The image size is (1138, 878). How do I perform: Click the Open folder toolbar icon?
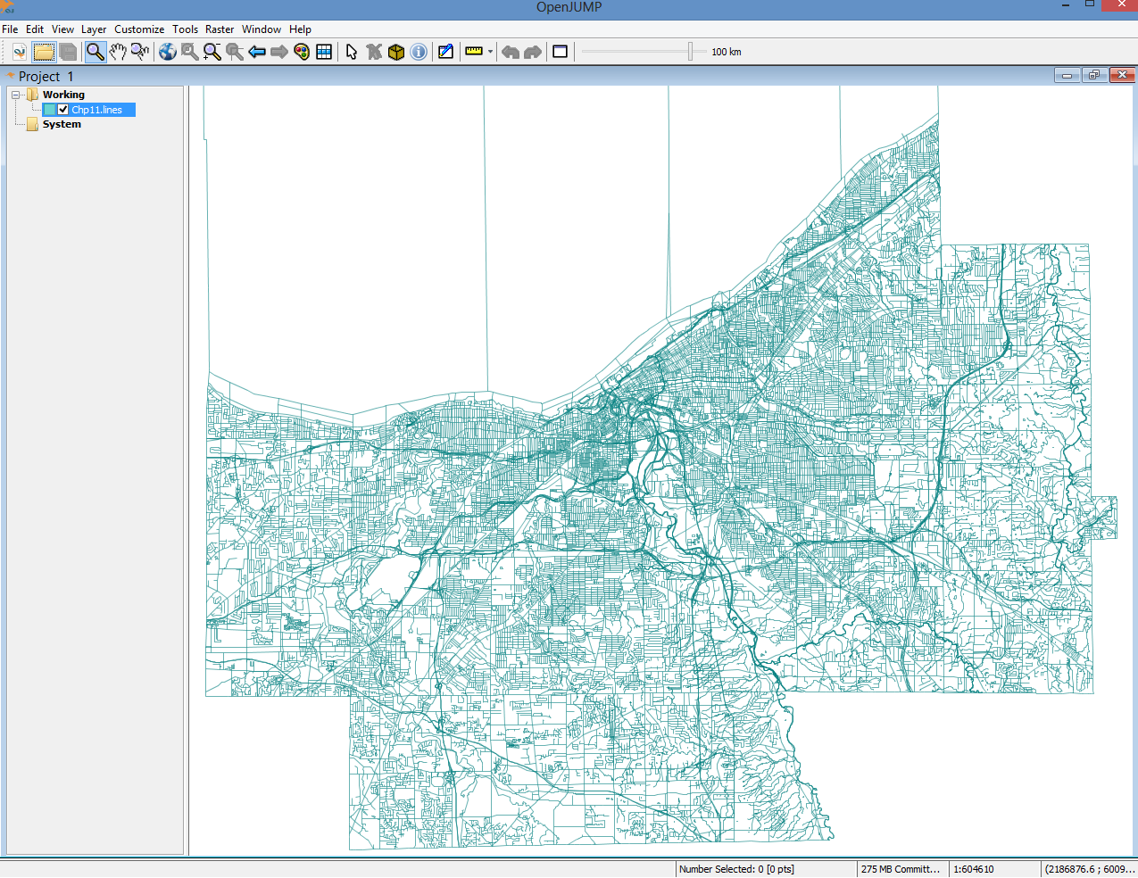(44, 52)
